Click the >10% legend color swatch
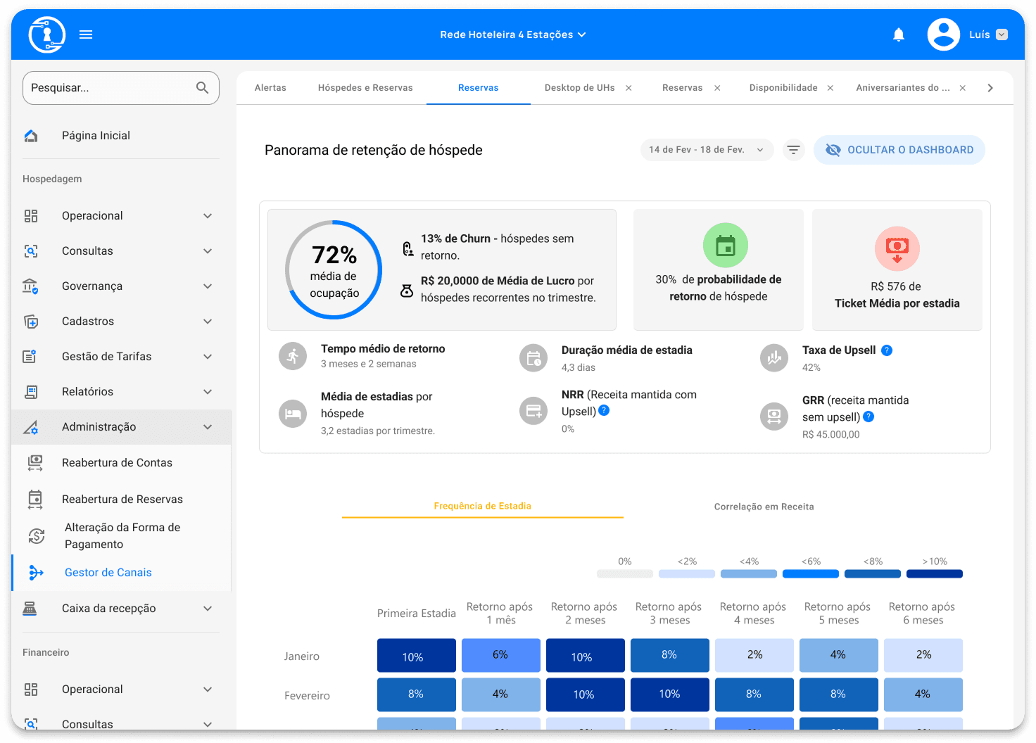 (x=934, y=574)
